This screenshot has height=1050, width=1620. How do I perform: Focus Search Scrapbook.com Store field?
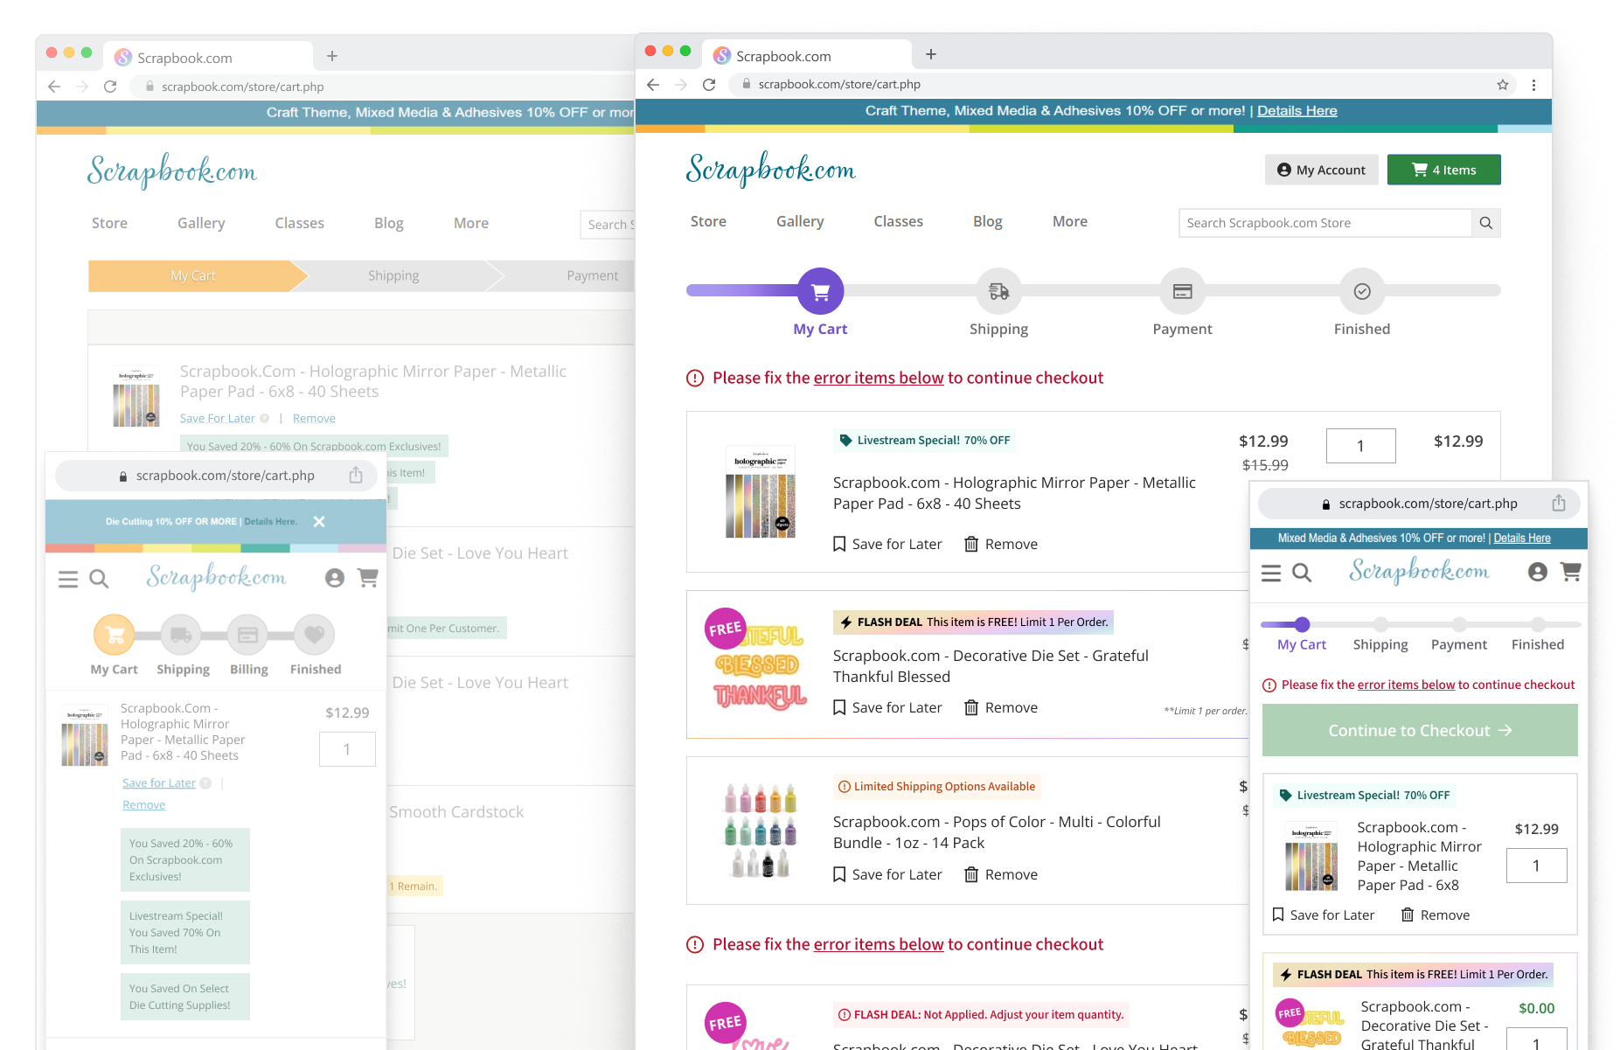(x=1325, y=223)
